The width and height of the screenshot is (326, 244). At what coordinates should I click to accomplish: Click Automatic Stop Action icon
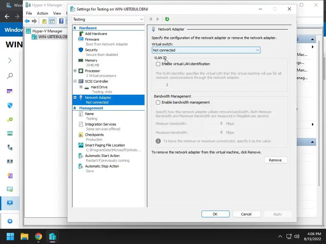coord(81,166)
